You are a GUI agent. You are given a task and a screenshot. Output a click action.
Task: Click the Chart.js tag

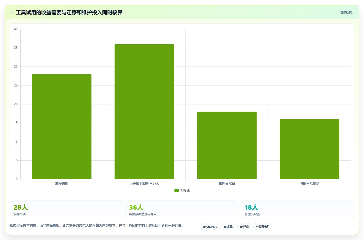click(210, 227)
